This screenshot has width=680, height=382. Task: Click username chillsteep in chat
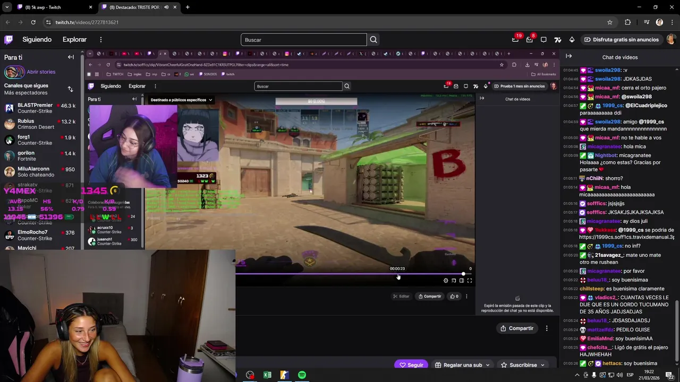coord(592,289)
